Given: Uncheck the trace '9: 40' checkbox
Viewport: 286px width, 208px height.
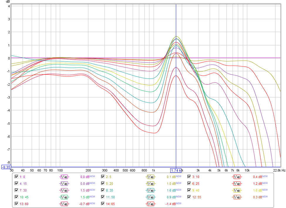Looking at the screenshot, I should coord(189,190).
